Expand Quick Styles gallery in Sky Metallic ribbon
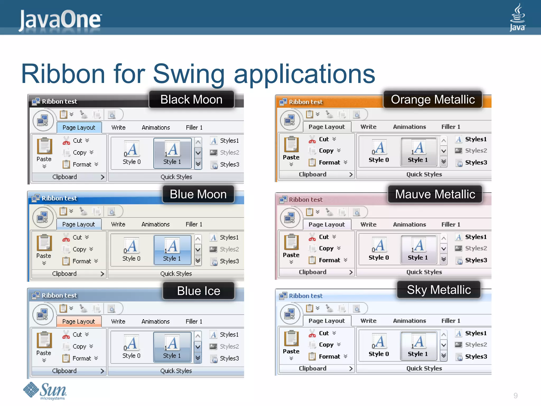The image size is (541, 406). (444, 356)
